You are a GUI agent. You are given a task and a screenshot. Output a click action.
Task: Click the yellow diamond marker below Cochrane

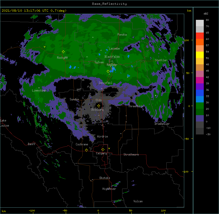(86, 150)
